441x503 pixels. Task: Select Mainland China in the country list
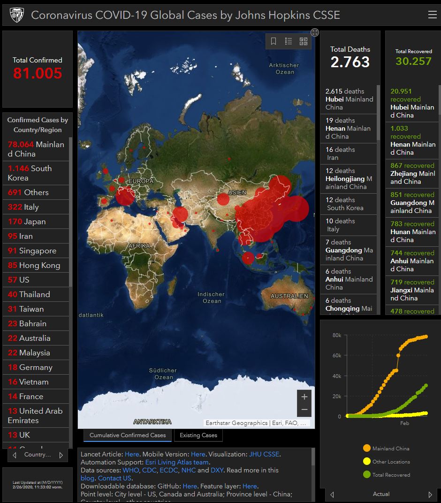click(36, 149)
